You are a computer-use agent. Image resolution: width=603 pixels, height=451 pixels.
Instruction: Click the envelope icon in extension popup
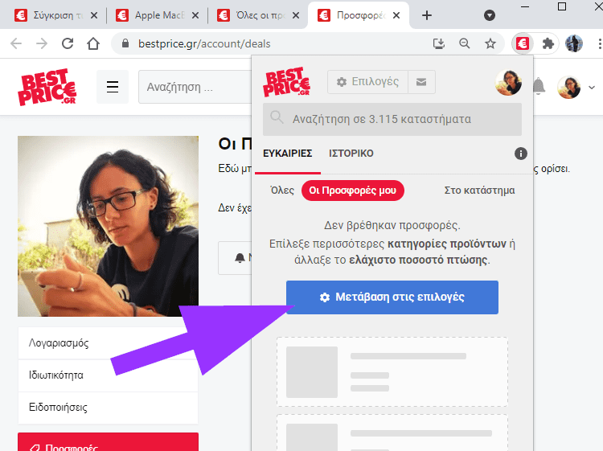pos(421,82)
